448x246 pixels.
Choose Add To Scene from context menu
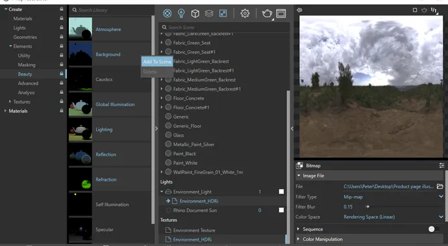coord(157,61)
